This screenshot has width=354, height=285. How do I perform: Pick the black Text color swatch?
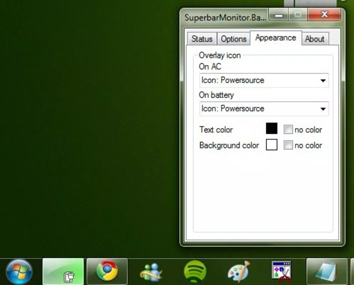click(x=272, y=128)
